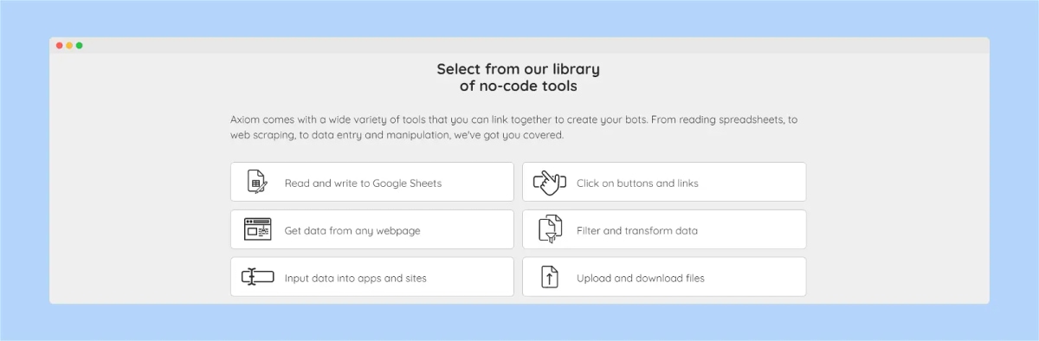Select the webpage scraper browser icon
This screenshot has height=341, width=1039.
point(257,229)
